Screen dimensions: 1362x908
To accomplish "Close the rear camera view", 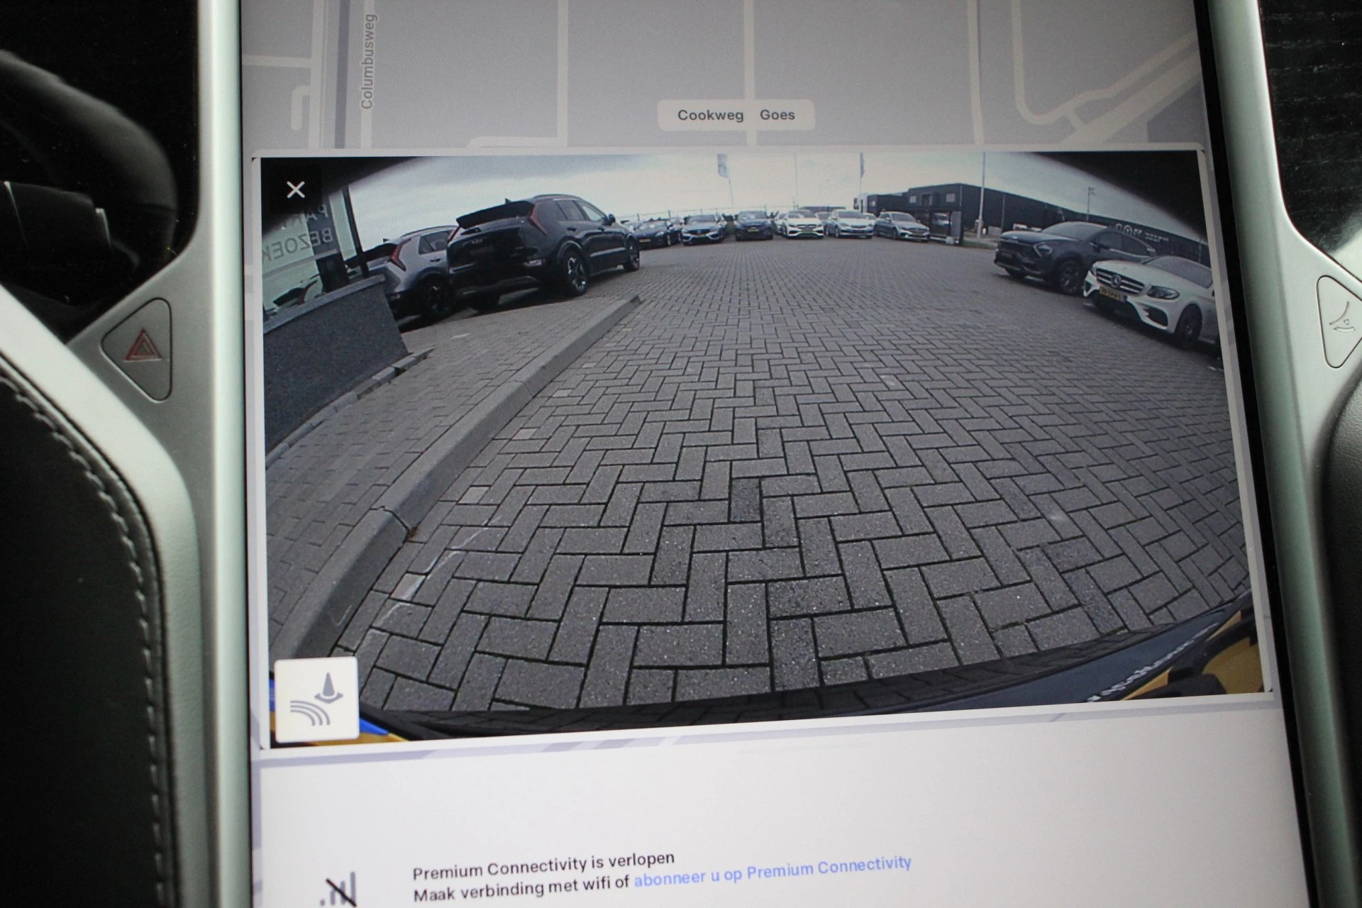I will tap(296, 189).
